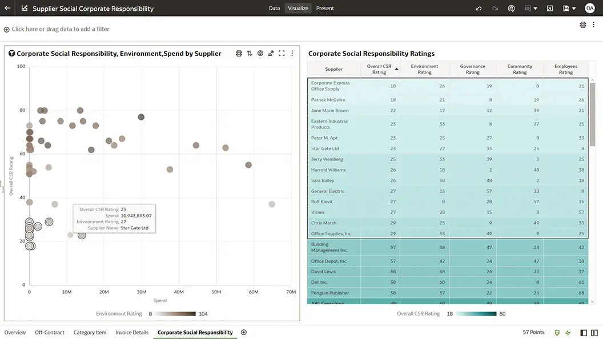Open the save dropdown arrow in the top bar
Screen dimensions: 603x339
pos(573,8)
